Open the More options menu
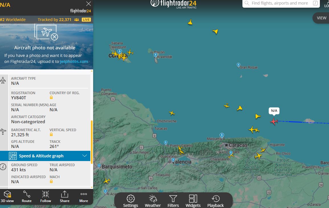 [x=84, y=197]
